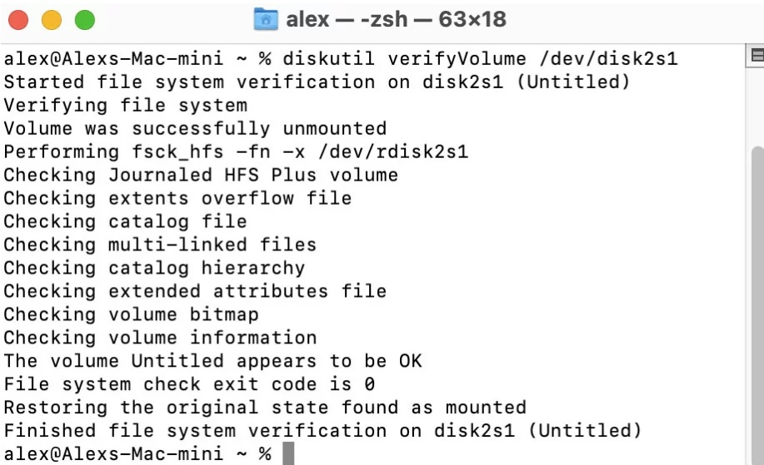The height and width of the screenshot is (465, 764).
Task: Click the 'Started file system verification' line
Action: [317, 82]
